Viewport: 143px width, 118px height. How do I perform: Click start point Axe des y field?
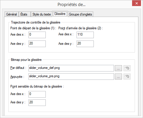point(37,44)
